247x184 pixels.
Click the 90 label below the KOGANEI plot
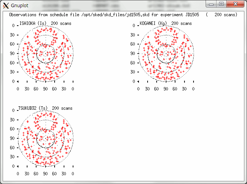pos(166,89)
